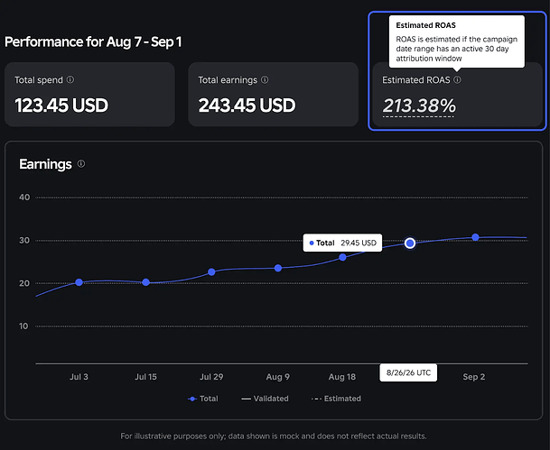This screenshot has height=450, width=550.
Task: Click the 30 y-axis label
Action: point(24,240)
